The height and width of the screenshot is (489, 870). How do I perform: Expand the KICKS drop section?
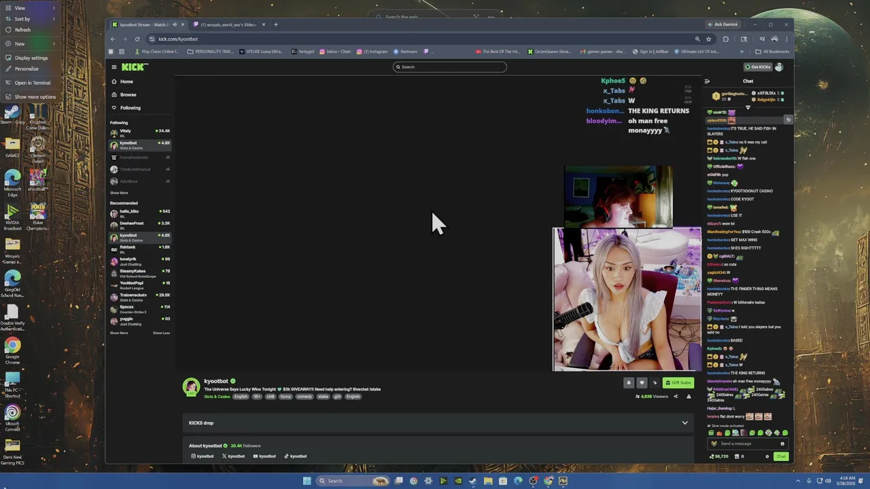(x=438, y=422)
